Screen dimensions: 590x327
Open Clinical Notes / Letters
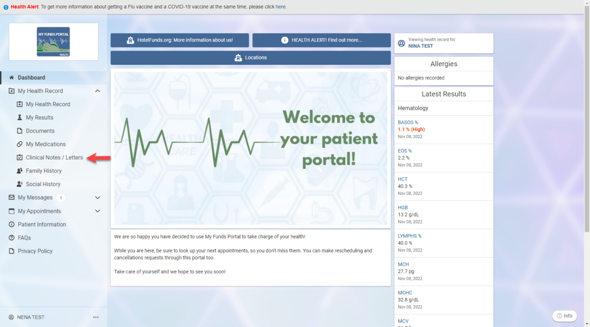[55, 158]
